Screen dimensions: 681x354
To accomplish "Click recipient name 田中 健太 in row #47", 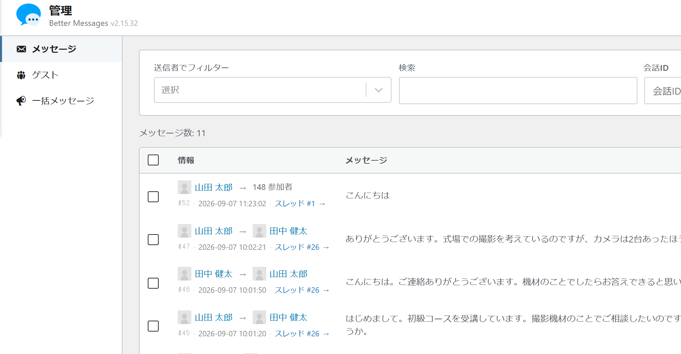I will [x=288, y=231].
